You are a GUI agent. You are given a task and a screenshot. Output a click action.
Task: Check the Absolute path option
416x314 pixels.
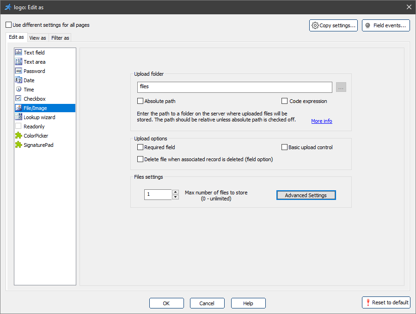coord(141,101)
